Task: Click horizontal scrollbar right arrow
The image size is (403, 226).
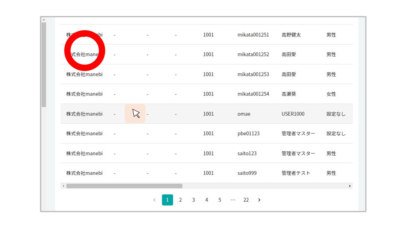Action: tap(350, 186)
